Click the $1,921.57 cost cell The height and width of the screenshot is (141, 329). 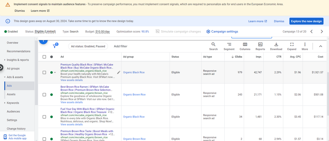coord(317,73)
